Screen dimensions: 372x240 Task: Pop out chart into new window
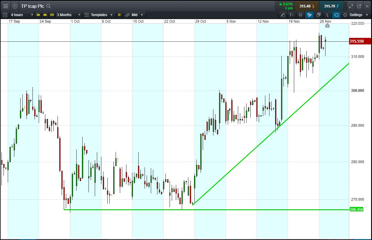click(359, 6)
